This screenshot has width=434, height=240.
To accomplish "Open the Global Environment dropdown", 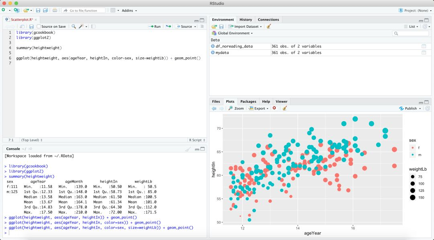I will coord(235,33).
